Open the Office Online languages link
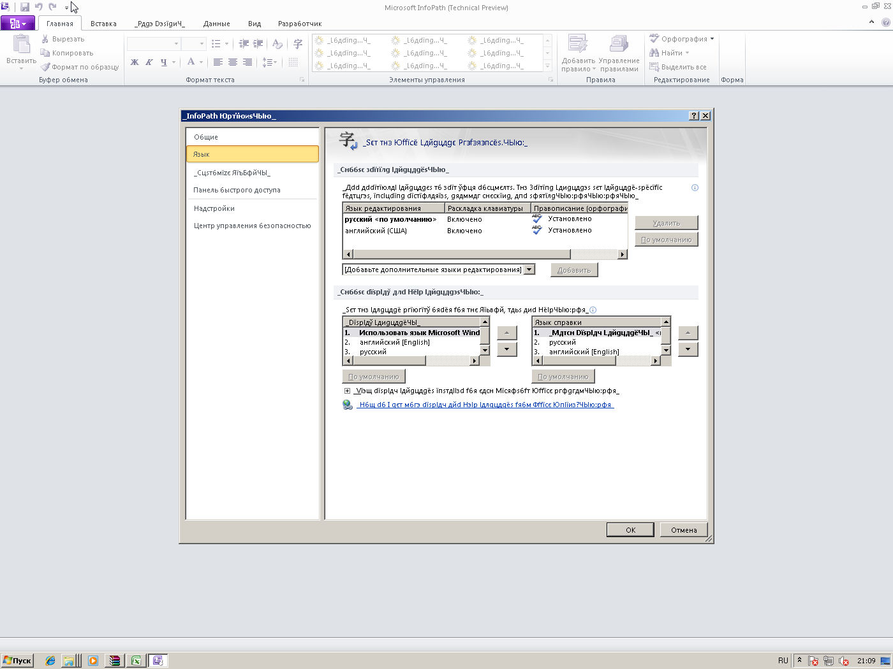Viewport: 893px width, 669px height. coord(485,405)
